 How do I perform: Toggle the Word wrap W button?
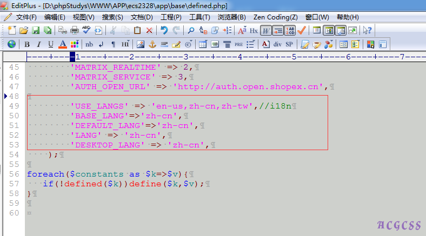tap(265, 30)
